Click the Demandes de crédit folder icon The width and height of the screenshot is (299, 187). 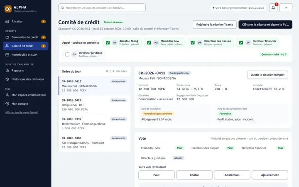(x=7, y=37)
